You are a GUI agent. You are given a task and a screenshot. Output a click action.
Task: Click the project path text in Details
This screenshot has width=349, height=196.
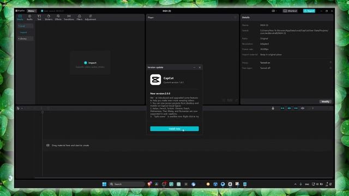[294, 32]
